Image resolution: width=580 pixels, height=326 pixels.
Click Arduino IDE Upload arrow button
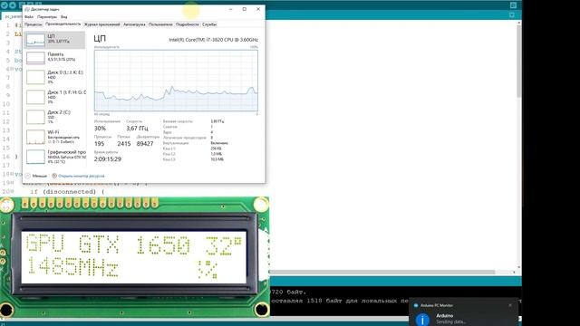point(13,5)
